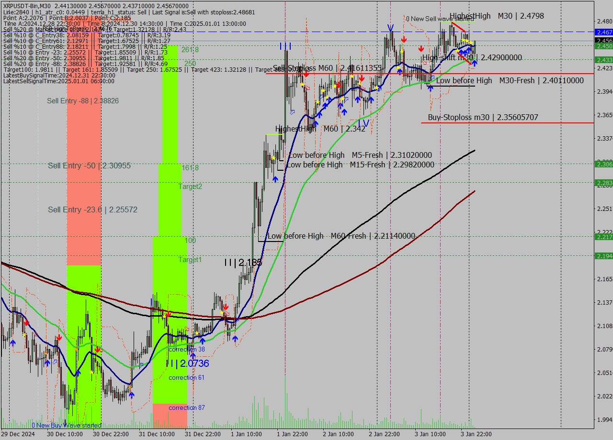Click the 'Sell %20 @ Entry -88' info line
Screen dimensions: 613x440
coord(85,64)
